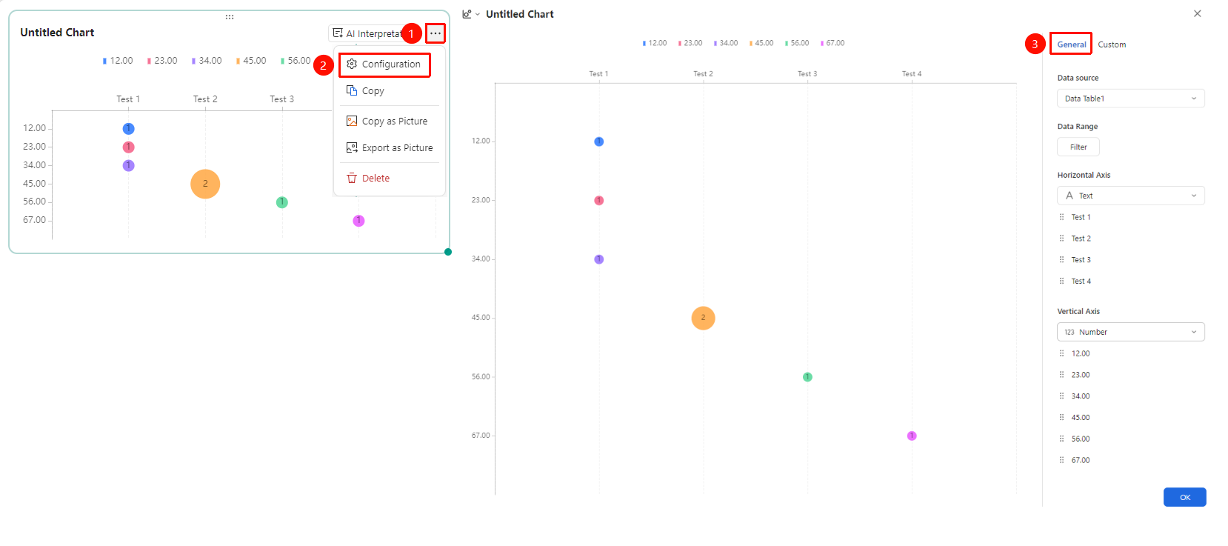Confirm settings with the OK button
The image size is (1228, 546).
1185,497
